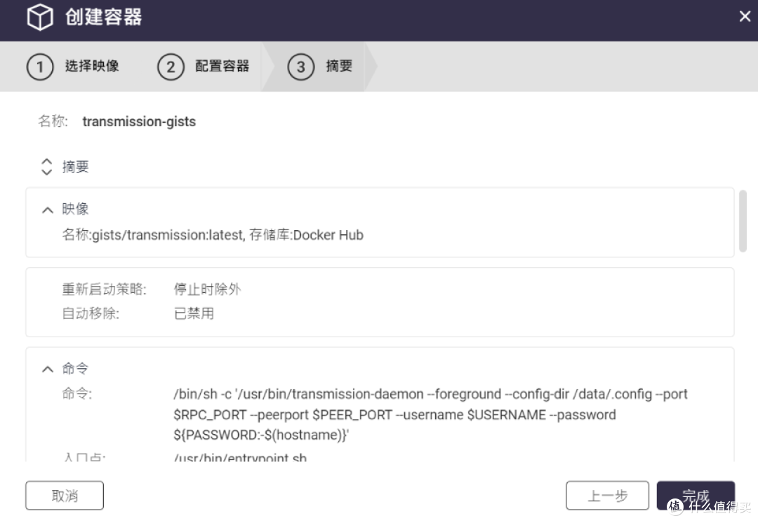The image size is (758, 523).
Task: Click the 重新启动策略 label
Action: coord(104,290)
